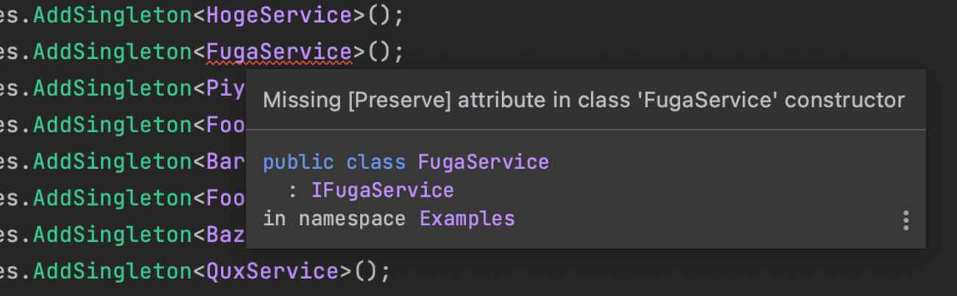The height and width of the screenshot is (296, 957).
Task: Click the "public" keyword in the tooltip
Action: pyautogui.click(x=298, y=162)
